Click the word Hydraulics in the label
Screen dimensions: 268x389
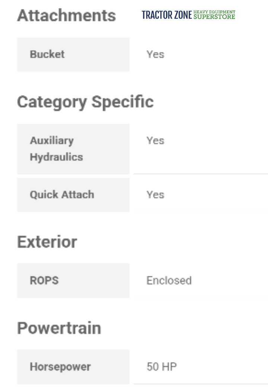[x=56, y=157]
